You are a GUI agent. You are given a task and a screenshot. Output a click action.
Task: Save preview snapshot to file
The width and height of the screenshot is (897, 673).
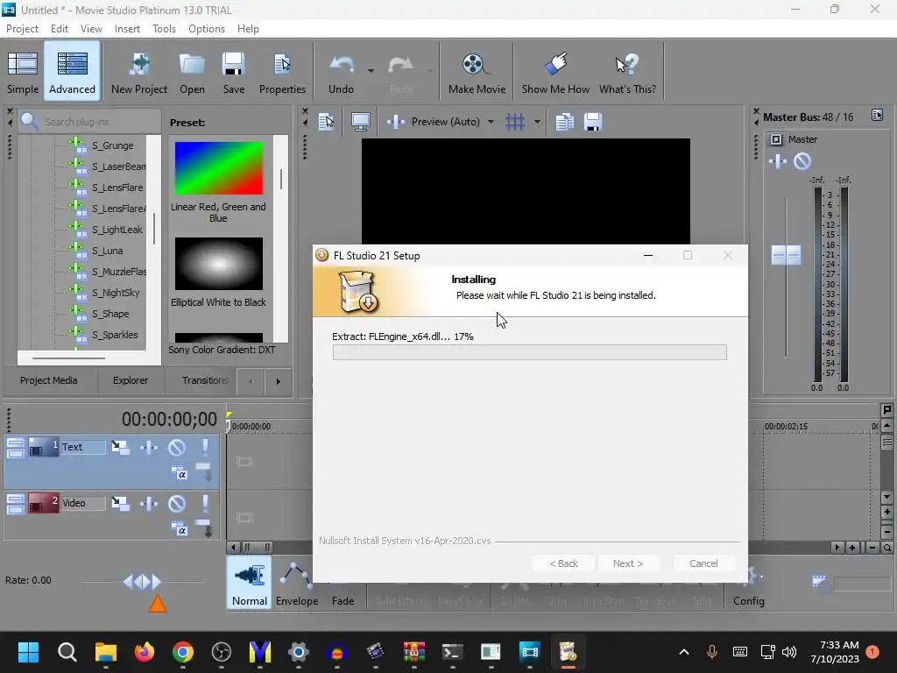click(x=593, y=121)
